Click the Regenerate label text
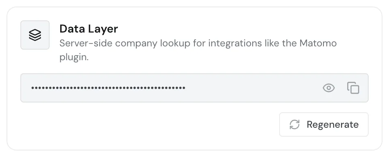Image resolution: width=389 pixels, height=157 pixels. pyautogui.click(x=332, y=124)
